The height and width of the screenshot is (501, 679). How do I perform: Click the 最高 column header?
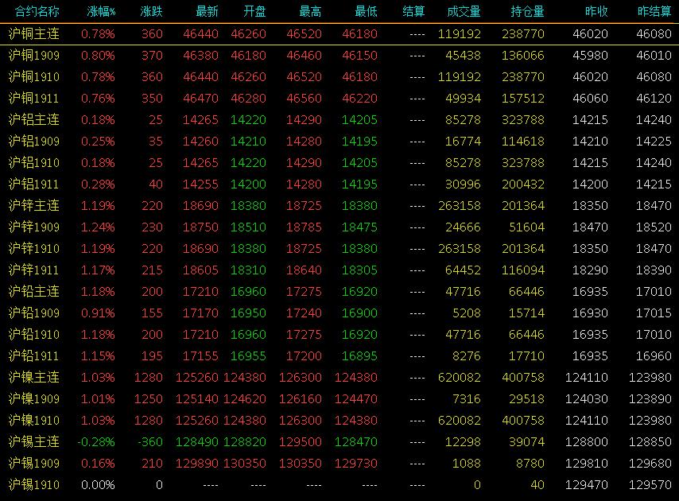click(x=311, y=11)
